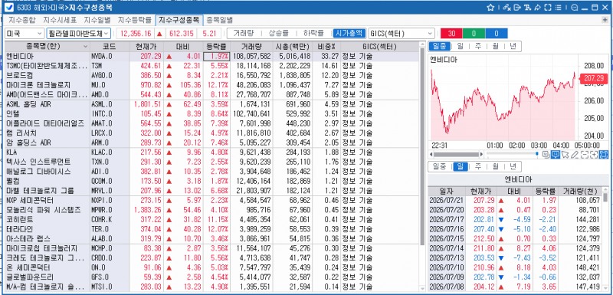Add this screen to favorites with star icon

point(490,8)
